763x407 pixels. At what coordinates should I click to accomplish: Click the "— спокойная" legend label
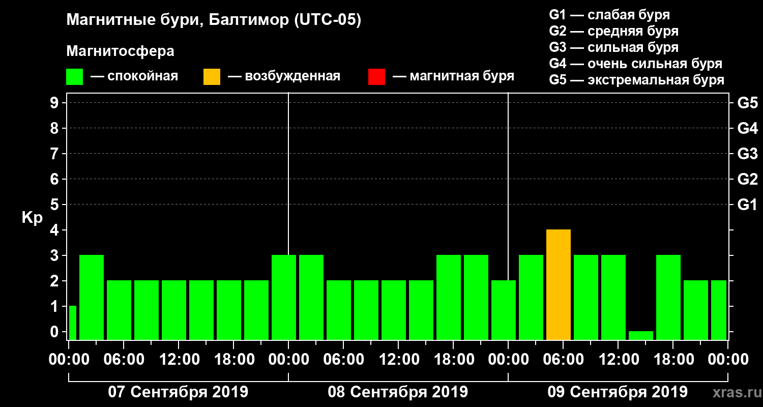tap(134, 77)
